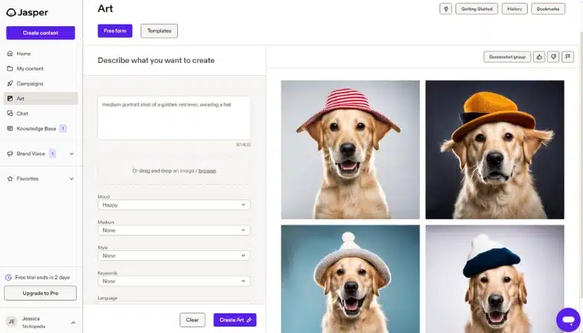The image size is (583, 333).
Task: Flag the generated images
Action: (568, 57)
